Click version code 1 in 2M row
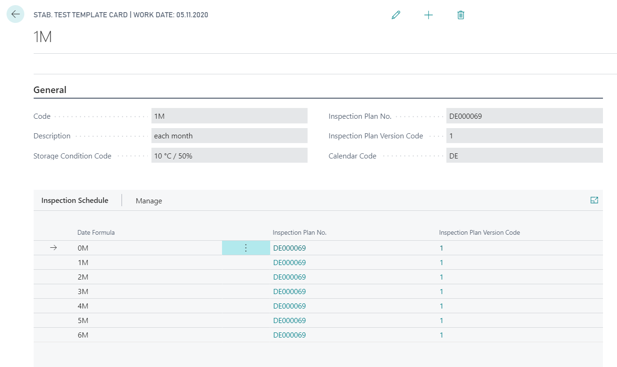617x367 pixels. 441,277
